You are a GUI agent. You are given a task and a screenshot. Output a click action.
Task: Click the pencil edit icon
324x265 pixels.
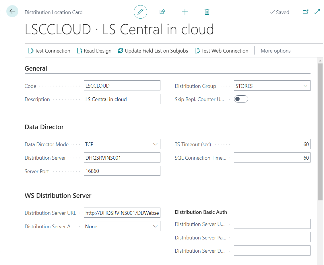point(140,12)
